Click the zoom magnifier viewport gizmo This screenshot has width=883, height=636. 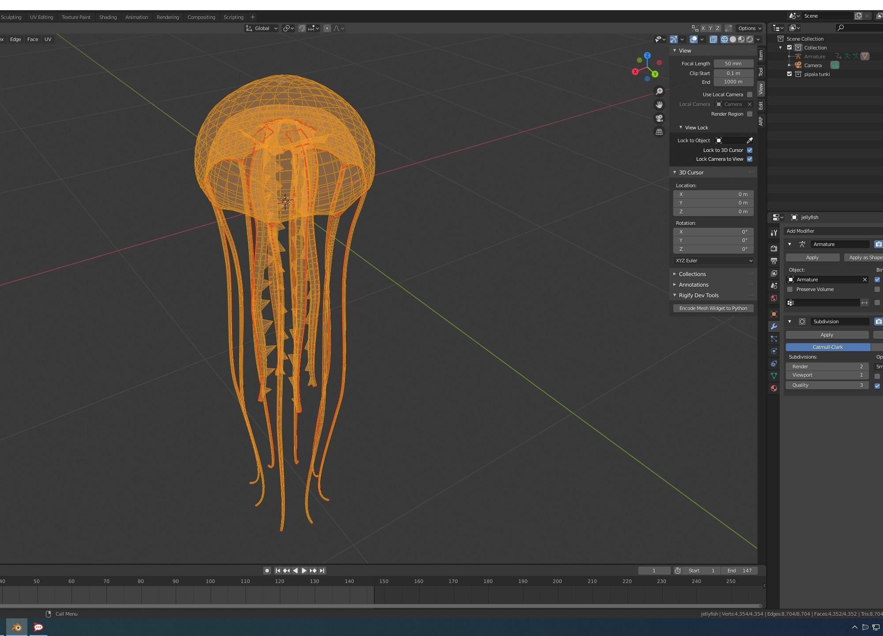point(659,91)
